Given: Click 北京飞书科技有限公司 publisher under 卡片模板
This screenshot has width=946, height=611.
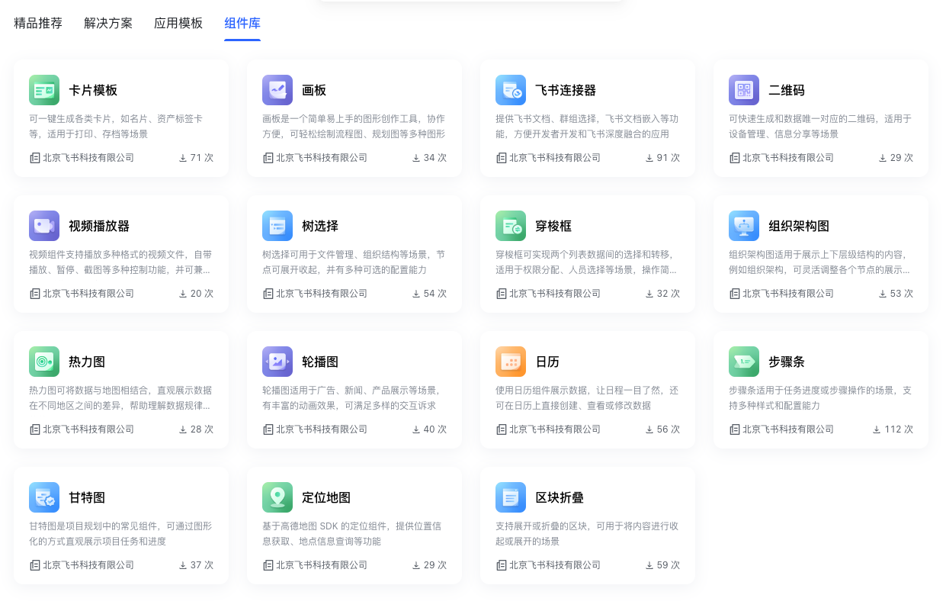Looking at the screenshot, I should click(88, 158).
